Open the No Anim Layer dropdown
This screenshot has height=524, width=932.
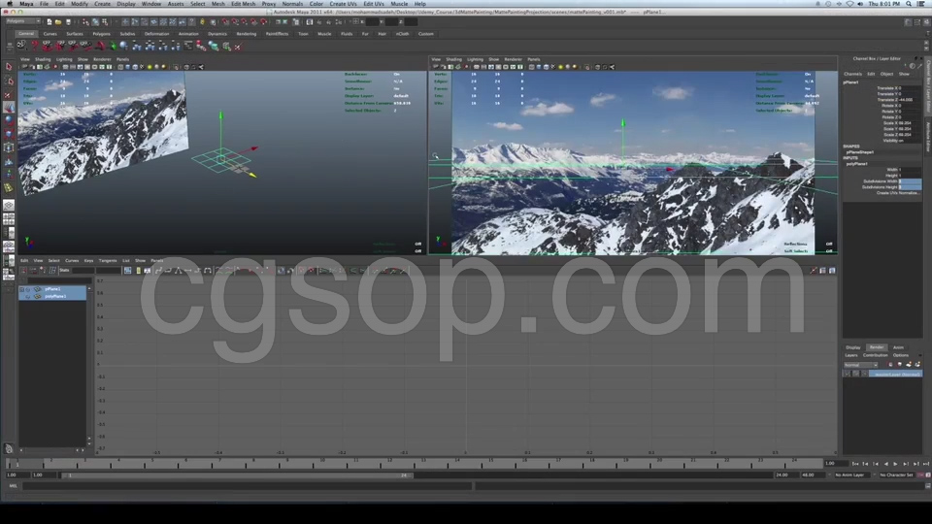click(853, 475)
